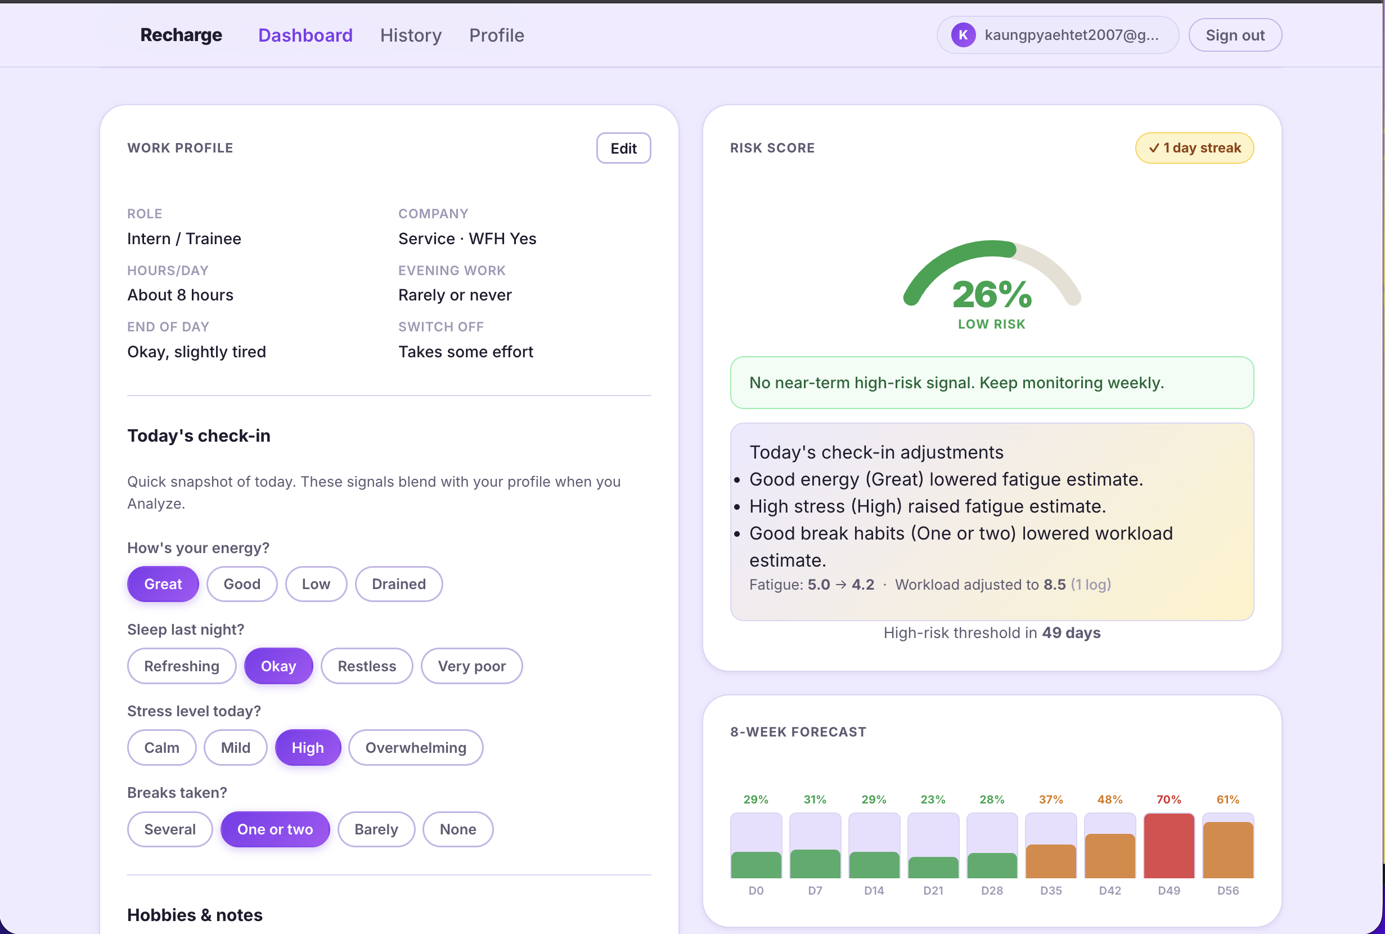1385x934 pixels.
Task: Click the D35 orange forecast bar
Action: [1051, 860]
